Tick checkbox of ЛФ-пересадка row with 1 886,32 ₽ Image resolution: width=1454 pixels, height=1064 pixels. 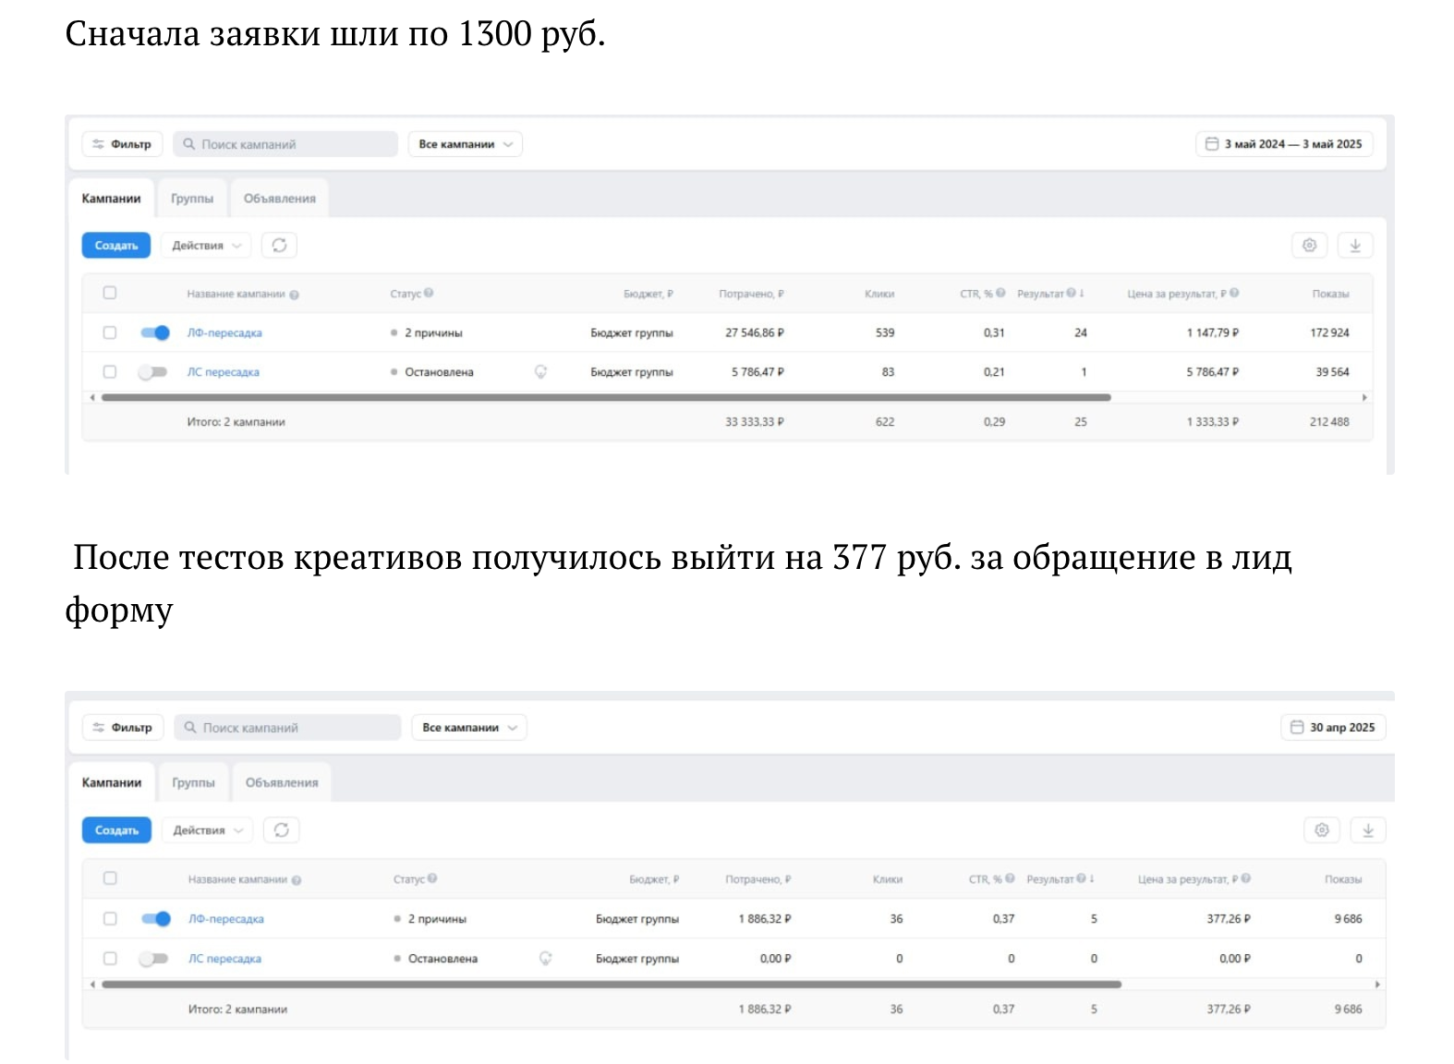click(x=110, y=919)
